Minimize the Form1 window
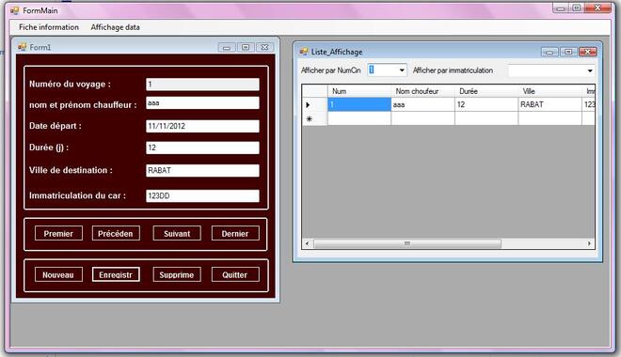 point(227,47)
